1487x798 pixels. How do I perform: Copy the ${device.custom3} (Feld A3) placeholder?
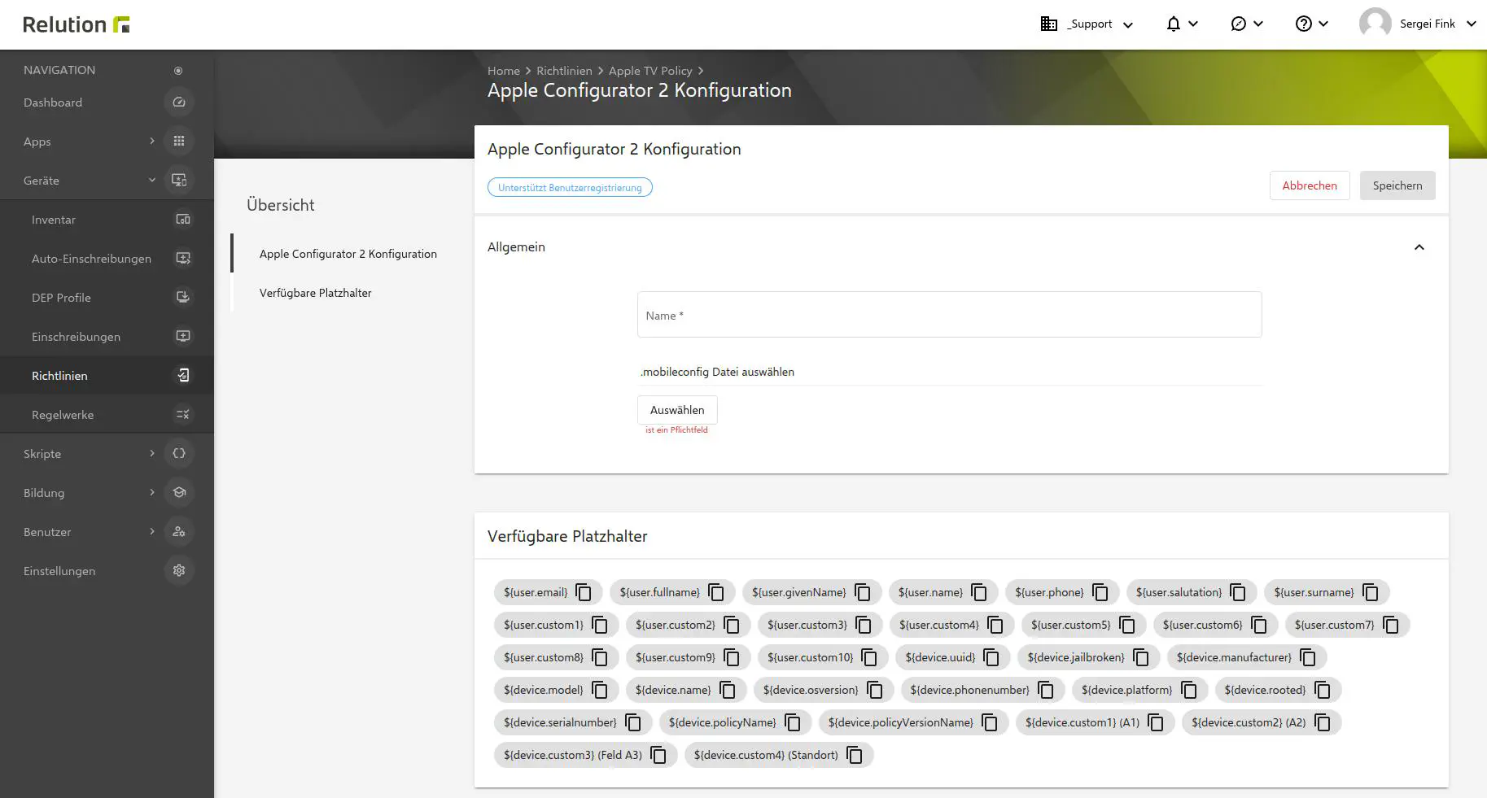click(658, 755)
